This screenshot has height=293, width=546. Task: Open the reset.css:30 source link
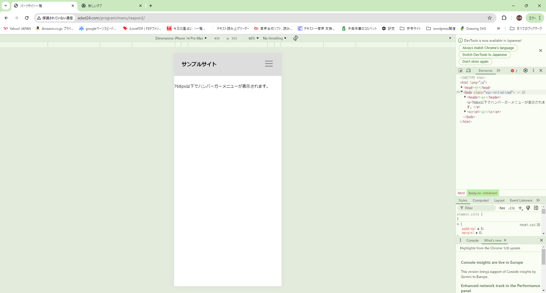[x=530, y=225]
